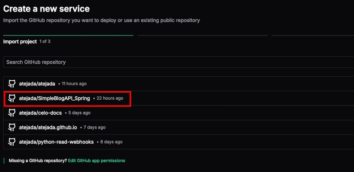Click the green first step progress bar
The height and width of the screenshot is (172, 354).
click(x=68, y=35)
